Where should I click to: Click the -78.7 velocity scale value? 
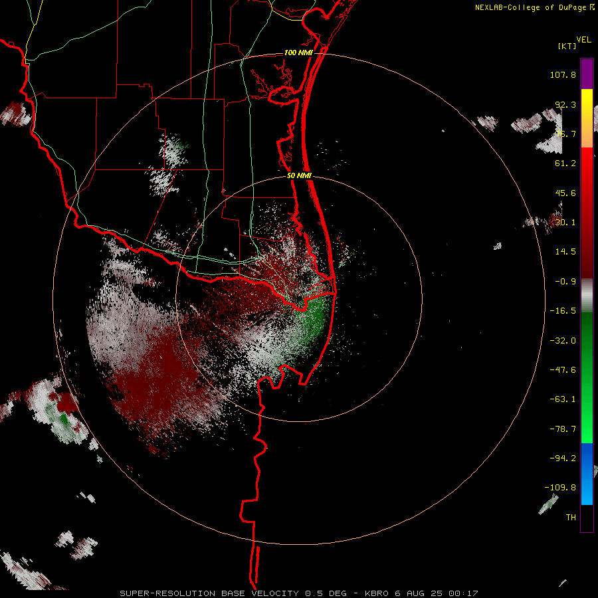[x=563, y=429]
